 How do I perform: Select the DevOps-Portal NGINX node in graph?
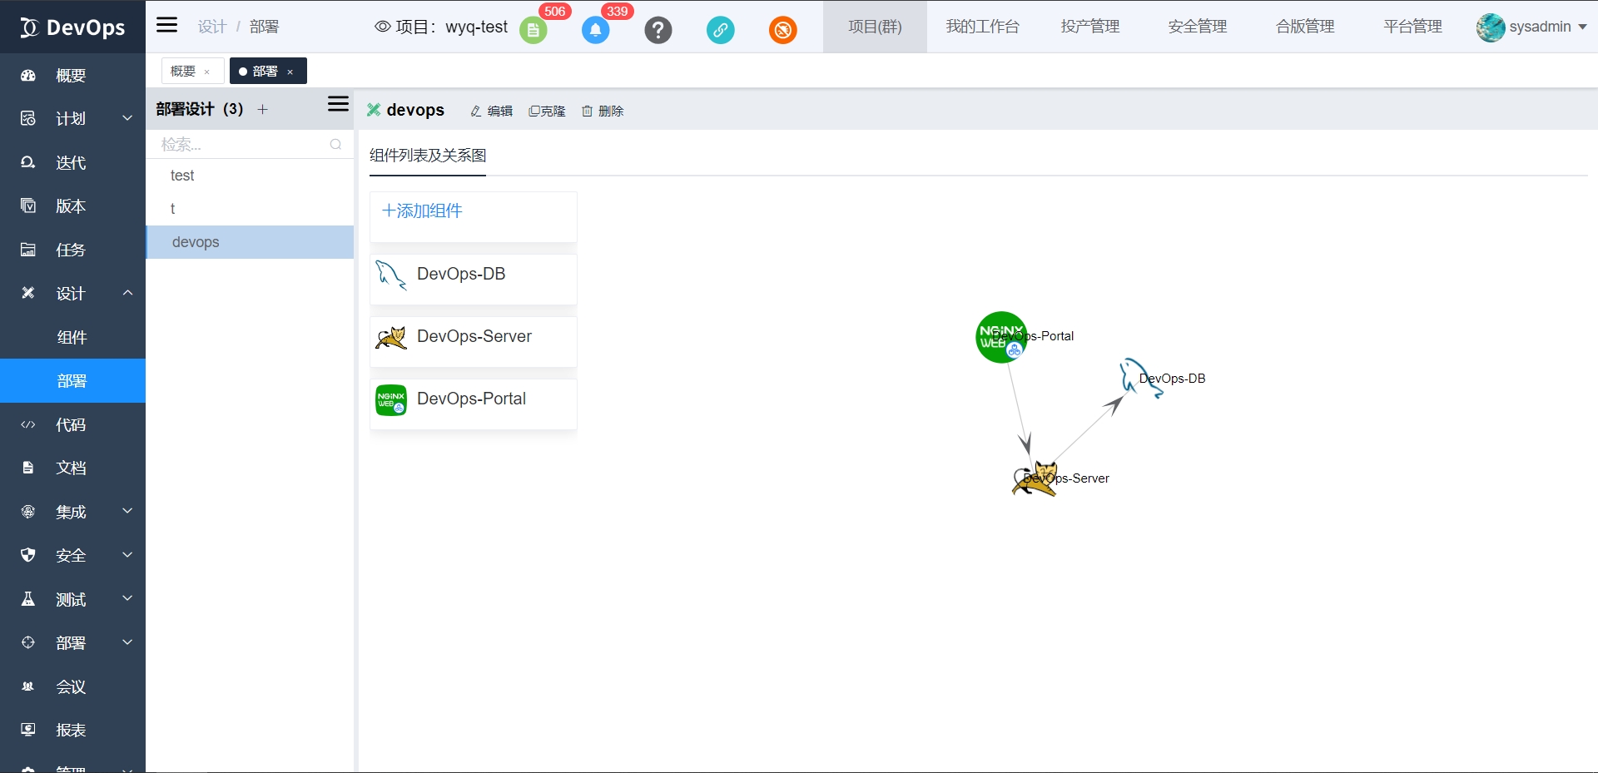[1001, 337]
